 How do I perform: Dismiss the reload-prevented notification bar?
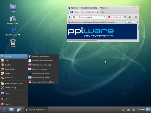[x=137, y=22]
